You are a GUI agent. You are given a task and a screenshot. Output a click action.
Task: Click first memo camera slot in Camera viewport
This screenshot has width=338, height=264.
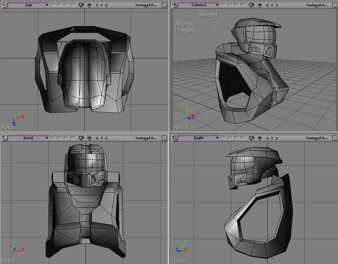coord(224,5)
